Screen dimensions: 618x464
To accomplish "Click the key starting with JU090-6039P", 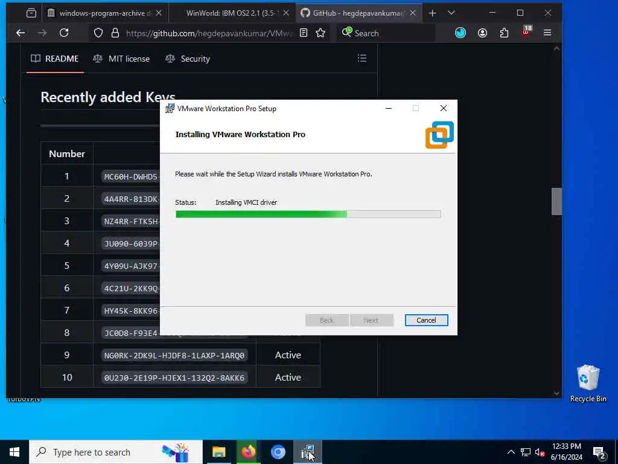I will (x=131, y=244).
